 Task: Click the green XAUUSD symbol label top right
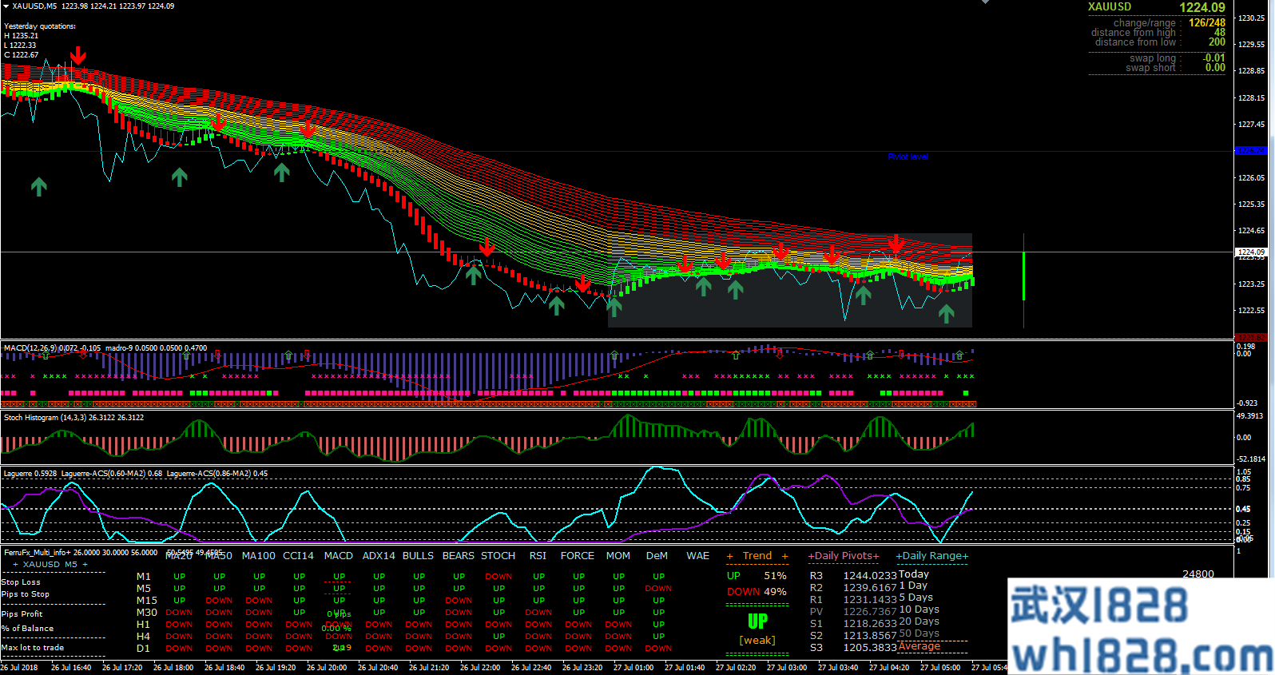(x=1110, y=6)
